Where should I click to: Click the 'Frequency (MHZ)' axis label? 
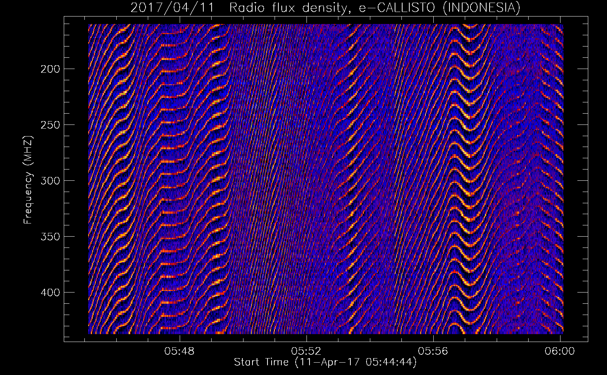coord(28,180)
